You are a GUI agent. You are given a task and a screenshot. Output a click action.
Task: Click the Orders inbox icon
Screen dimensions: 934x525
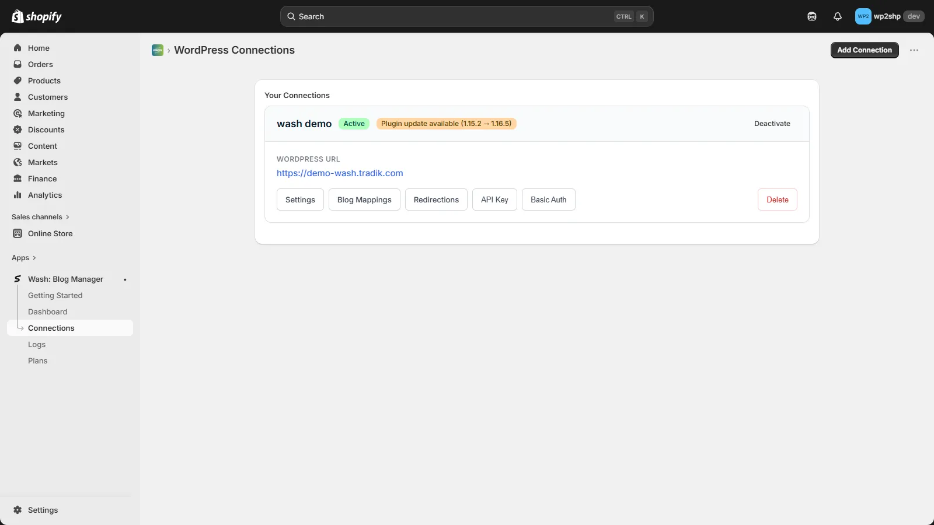(18, 64)
